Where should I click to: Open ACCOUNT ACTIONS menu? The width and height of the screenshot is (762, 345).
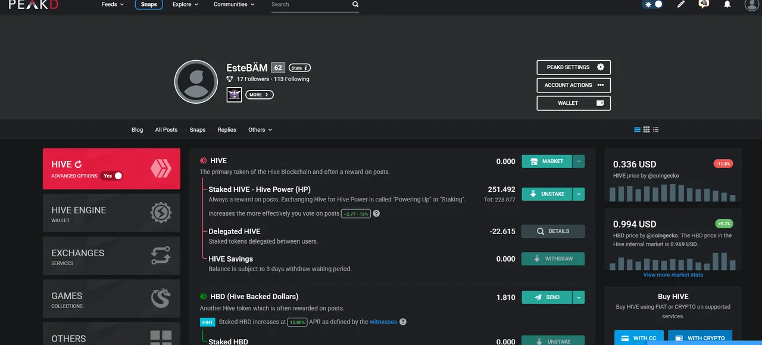(574, 85)
